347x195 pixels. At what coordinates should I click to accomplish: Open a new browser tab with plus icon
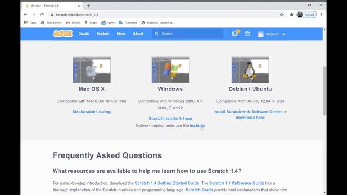pos(88,6)
